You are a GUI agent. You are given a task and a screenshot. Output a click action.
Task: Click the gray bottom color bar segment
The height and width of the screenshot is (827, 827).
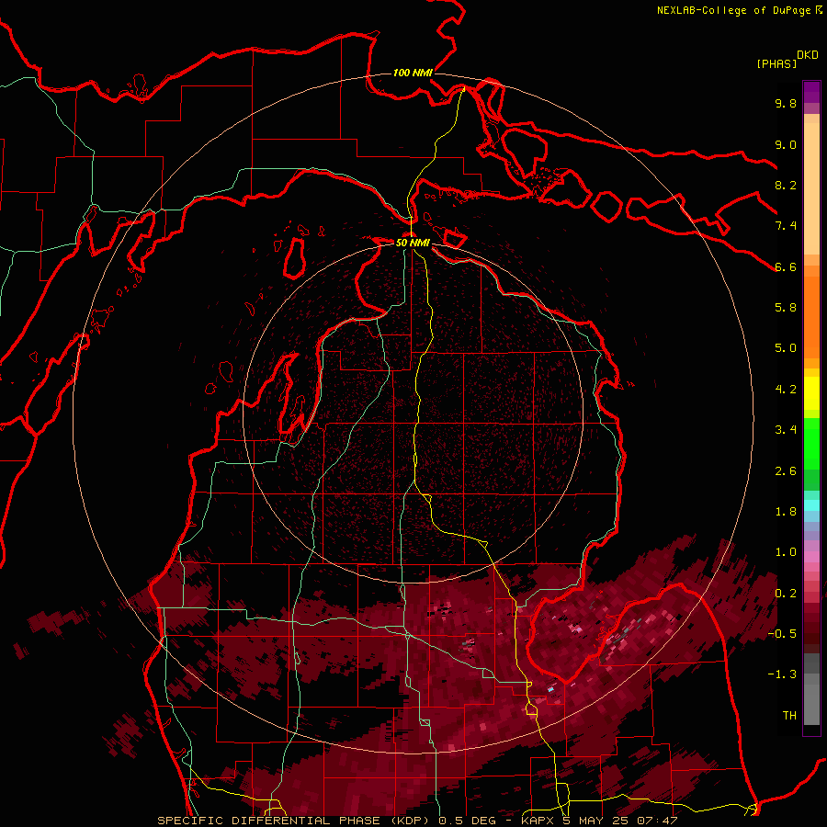coord(811,707)
